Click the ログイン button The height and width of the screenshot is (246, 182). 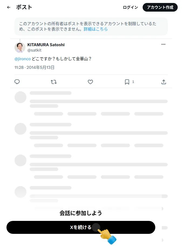pyautogui.click(x=131, y=7)
